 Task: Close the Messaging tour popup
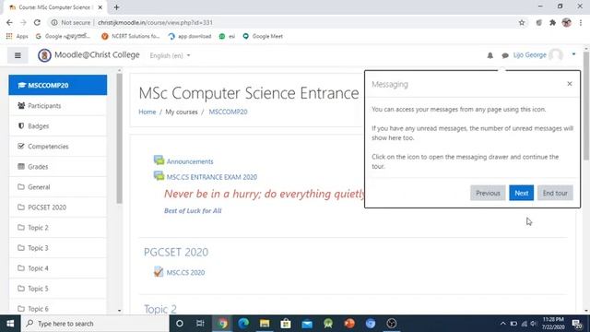click(x=570, y=84)
